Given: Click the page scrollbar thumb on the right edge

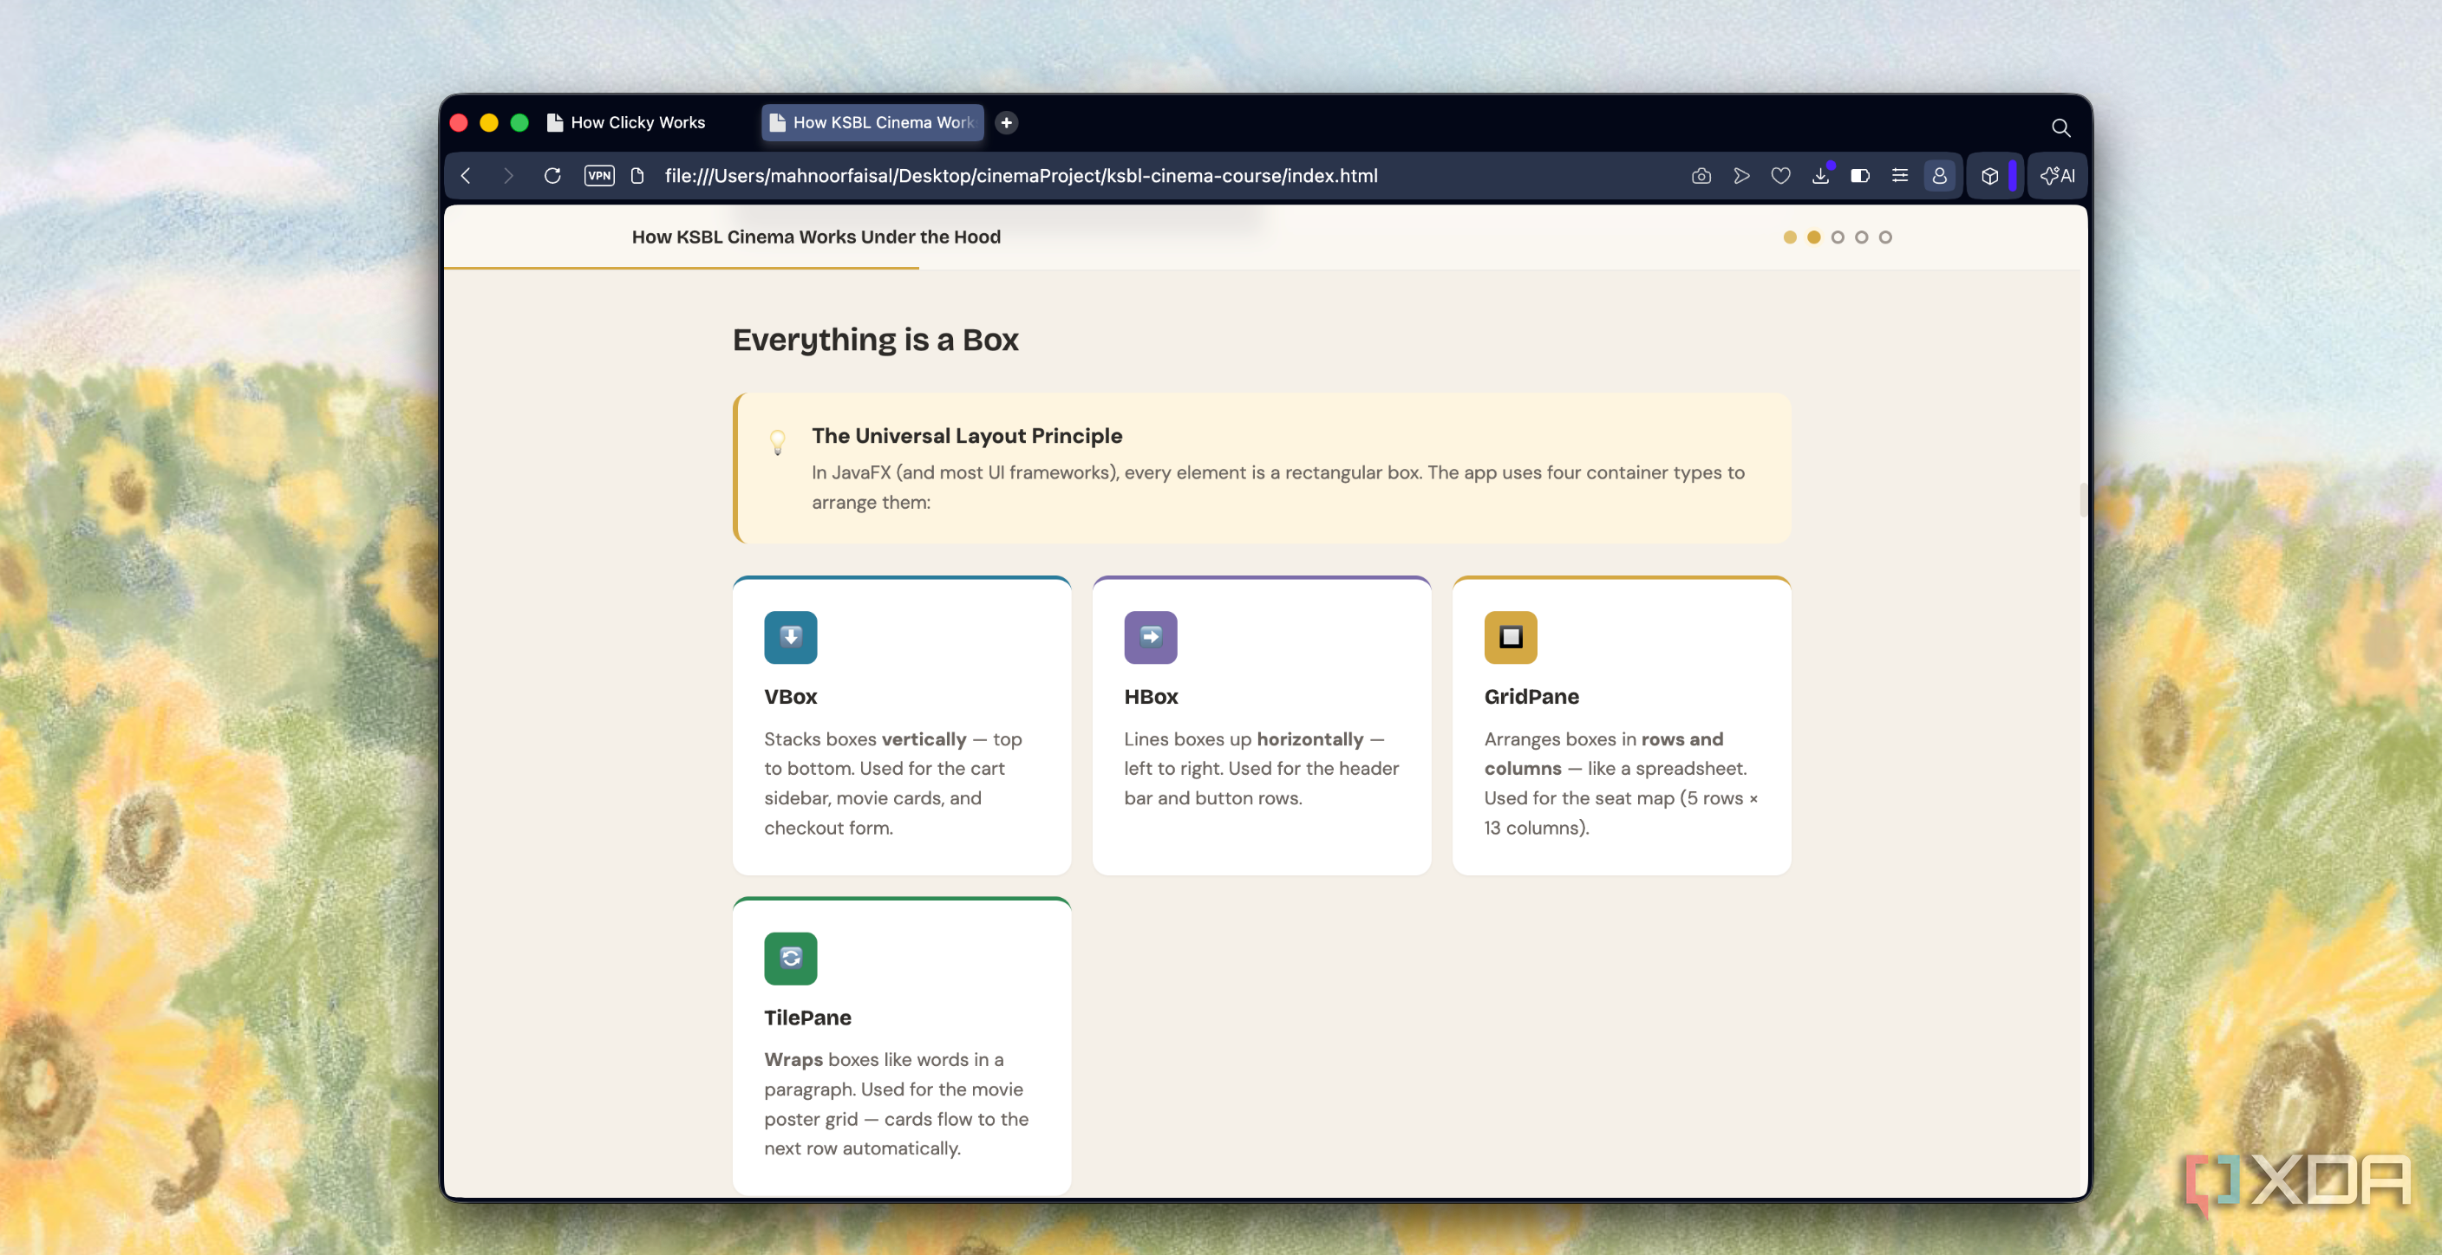Looking at the screenshot, I should click(x=2083, y=499).
